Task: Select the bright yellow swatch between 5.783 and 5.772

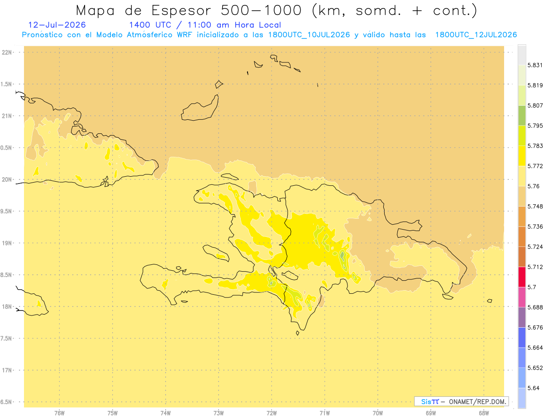Action: (x=522, y=156)
